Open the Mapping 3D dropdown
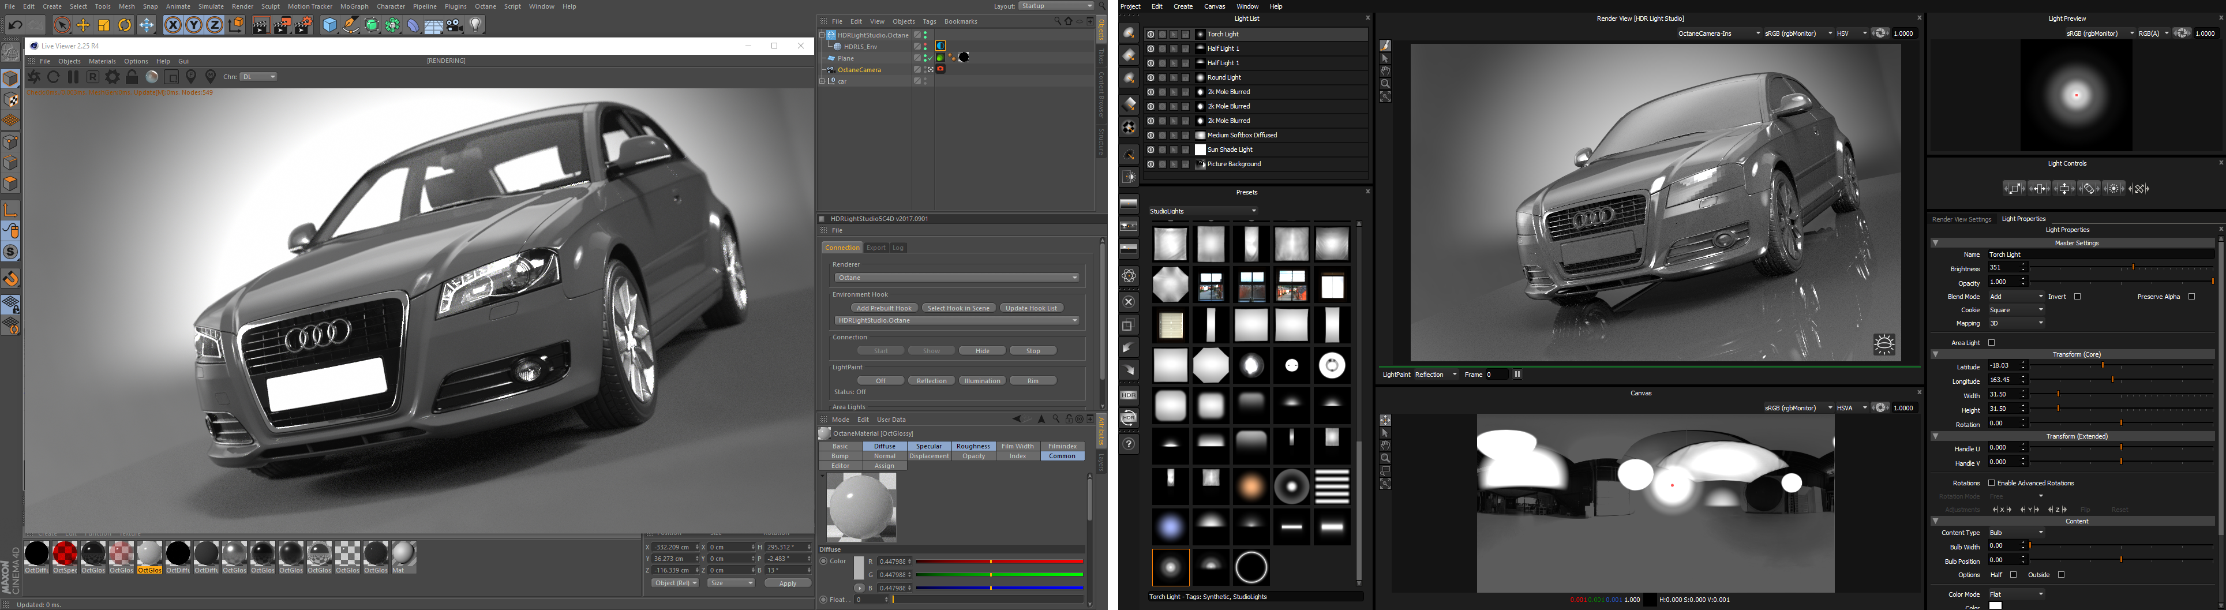The image size is (2226, 610). 2016,323
